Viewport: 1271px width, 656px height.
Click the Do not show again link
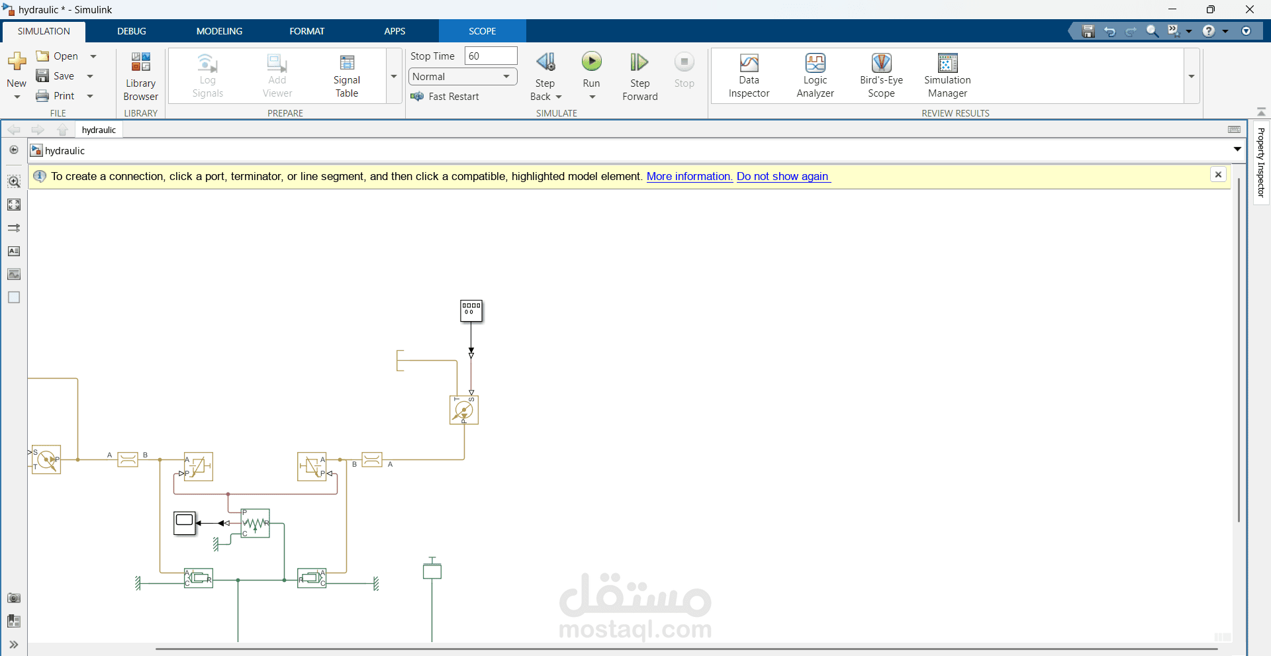783,176
